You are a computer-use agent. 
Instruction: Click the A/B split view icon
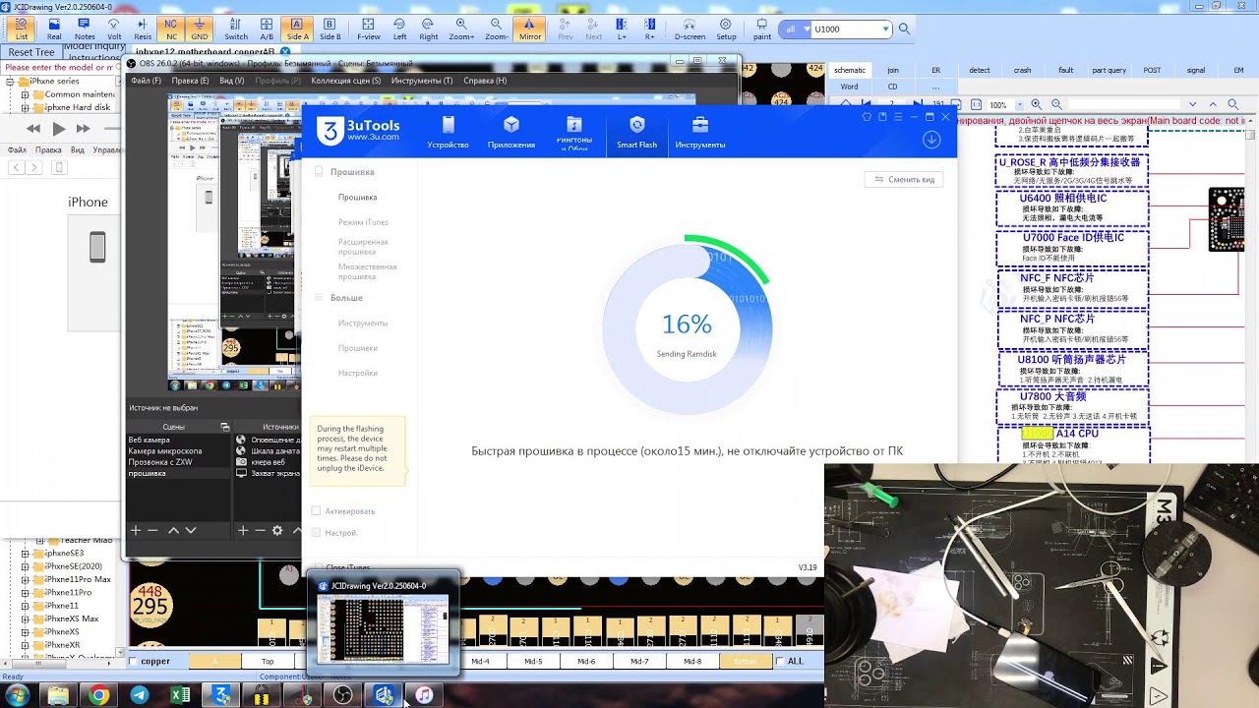point(267,29)
